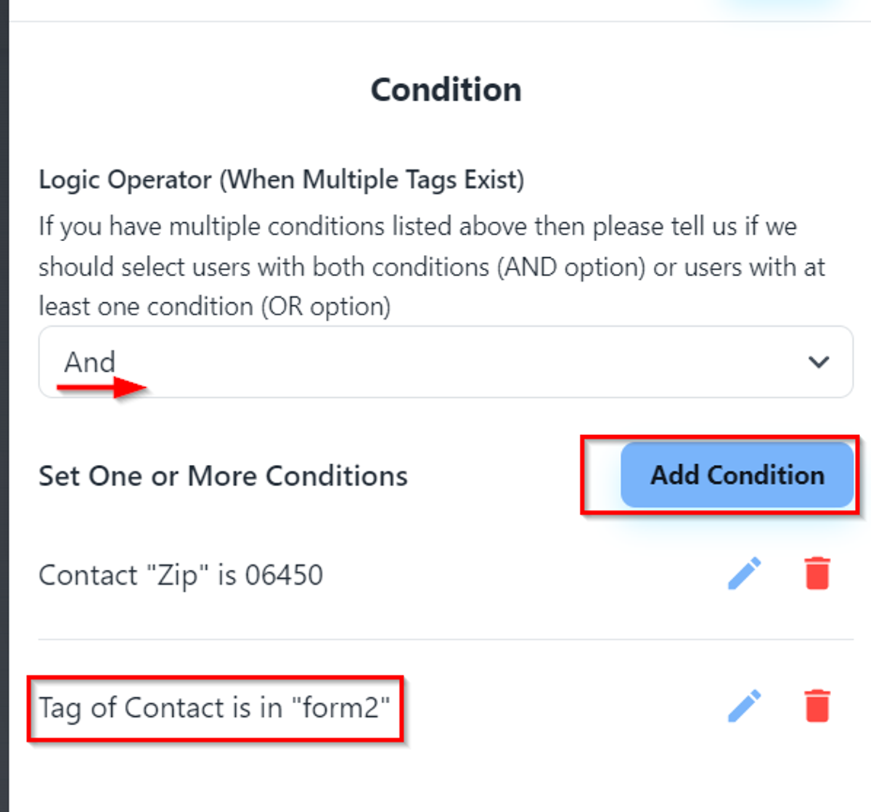Edit the Contact Zip condition
The width and height of the screenshot is (871, 812).
pos(744,574)
